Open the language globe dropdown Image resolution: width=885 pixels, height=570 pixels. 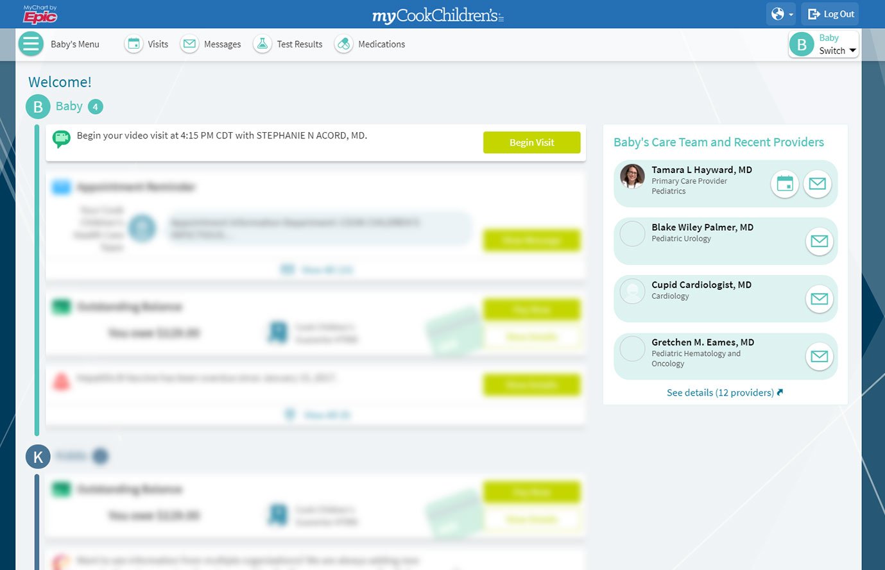point(780,14)
